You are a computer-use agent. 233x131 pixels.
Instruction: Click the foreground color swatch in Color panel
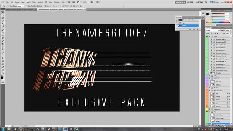(x=208, y=14)
